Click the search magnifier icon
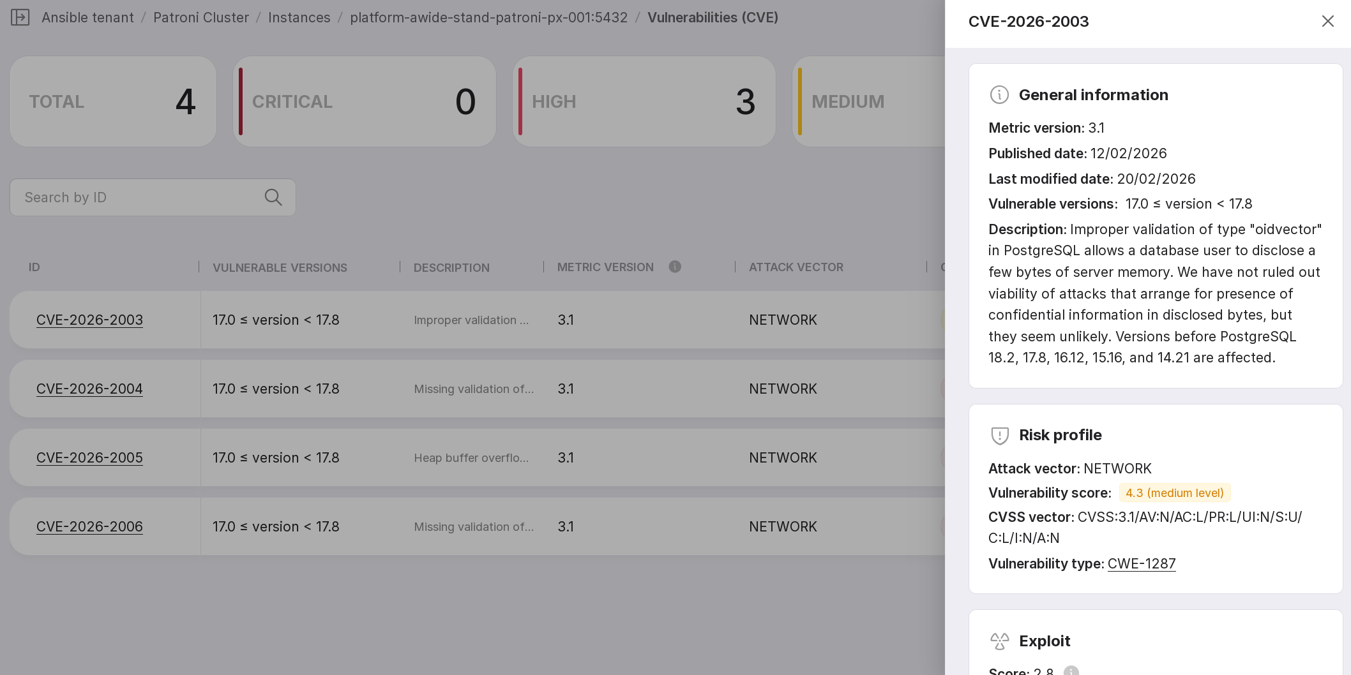The image size is (1351, 675). point(273,198)
